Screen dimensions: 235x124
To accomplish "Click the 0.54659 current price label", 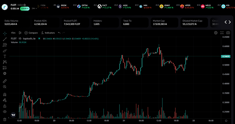I will pyautogui.click(x=226, y=56).
